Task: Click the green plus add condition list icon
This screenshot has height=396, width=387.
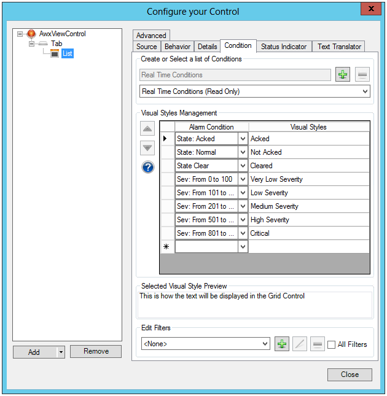Action: pos(343,75)
